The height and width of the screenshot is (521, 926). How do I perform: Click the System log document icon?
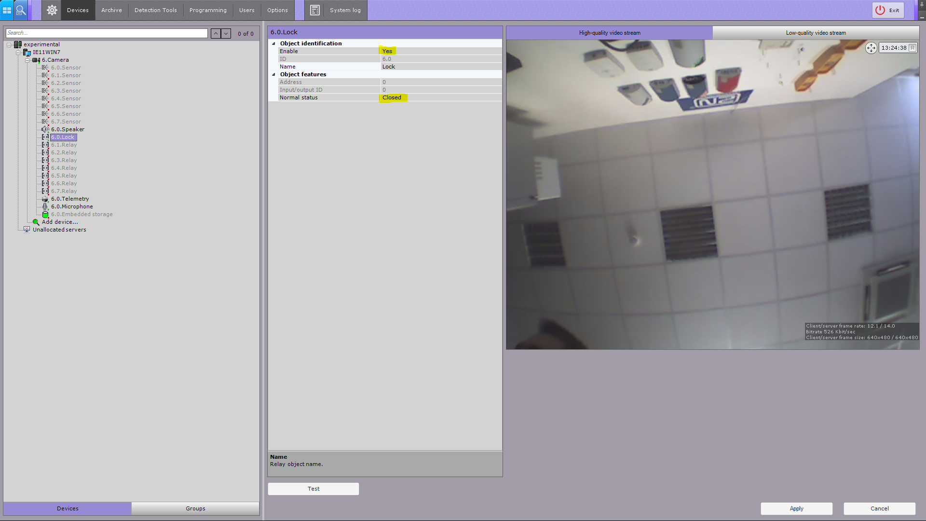click(x=315, y=10)
